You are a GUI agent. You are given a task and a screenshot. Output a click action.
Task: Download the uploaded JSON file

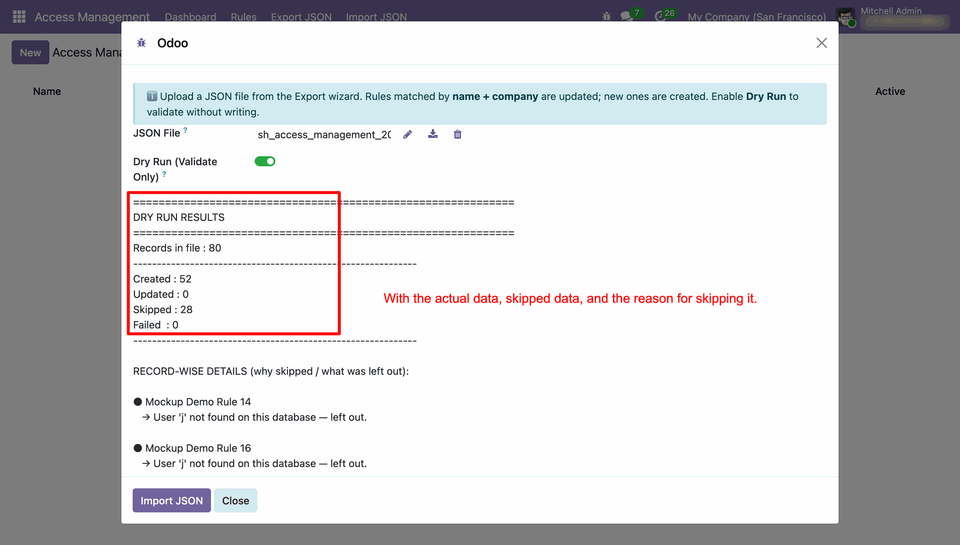[x=433, y=134]
